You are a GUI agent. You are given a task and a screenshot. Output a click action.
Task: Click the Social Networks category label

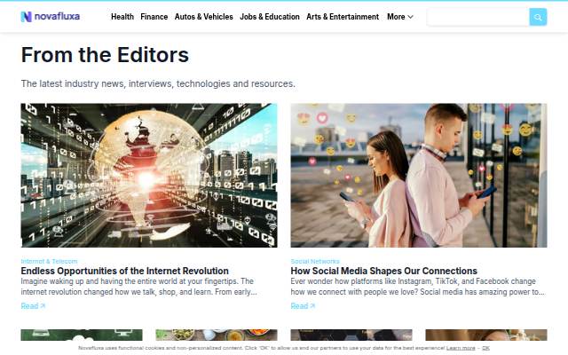tap(315, 261)
